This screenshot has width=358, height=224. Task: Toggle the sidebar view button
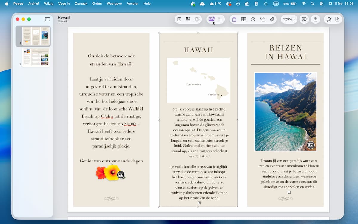click(47, 19)
